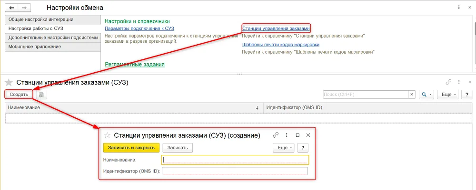Image resolution: width=476 pixels, height=190 pixels.
Task: Click the sort arrow in Наименование column
Action: (257, 107)
